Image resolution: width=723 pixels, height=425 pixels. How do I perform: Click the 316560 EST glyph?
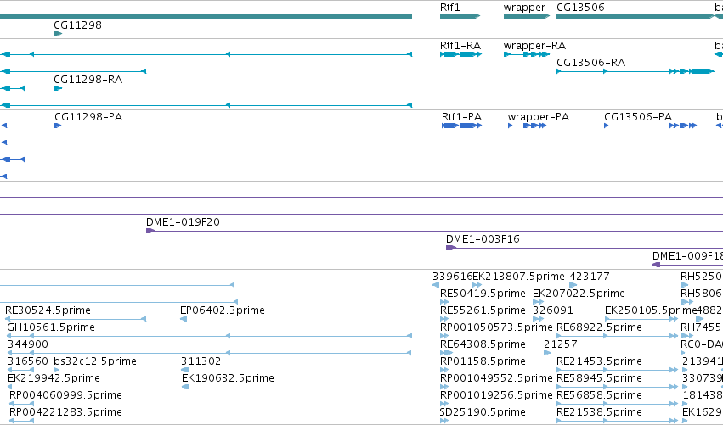coord(20,370)
